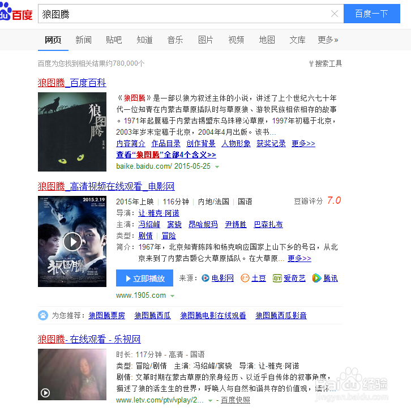The width and height of the screenshot is (411, 411).
Task: Open recommended search 狼图腾西瓜
Action: pos(152,315)
